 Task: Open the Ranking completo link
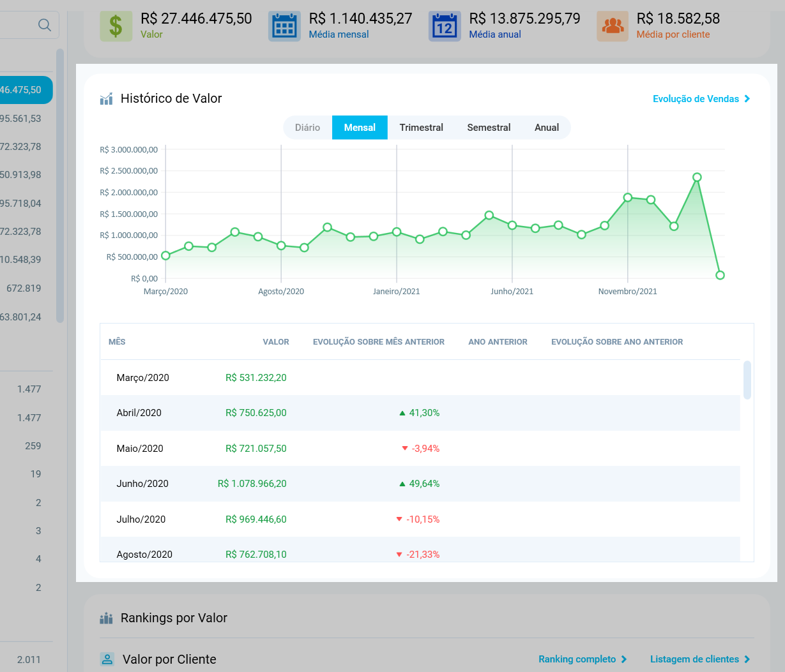pyautogui.click(x=583, y=659)
